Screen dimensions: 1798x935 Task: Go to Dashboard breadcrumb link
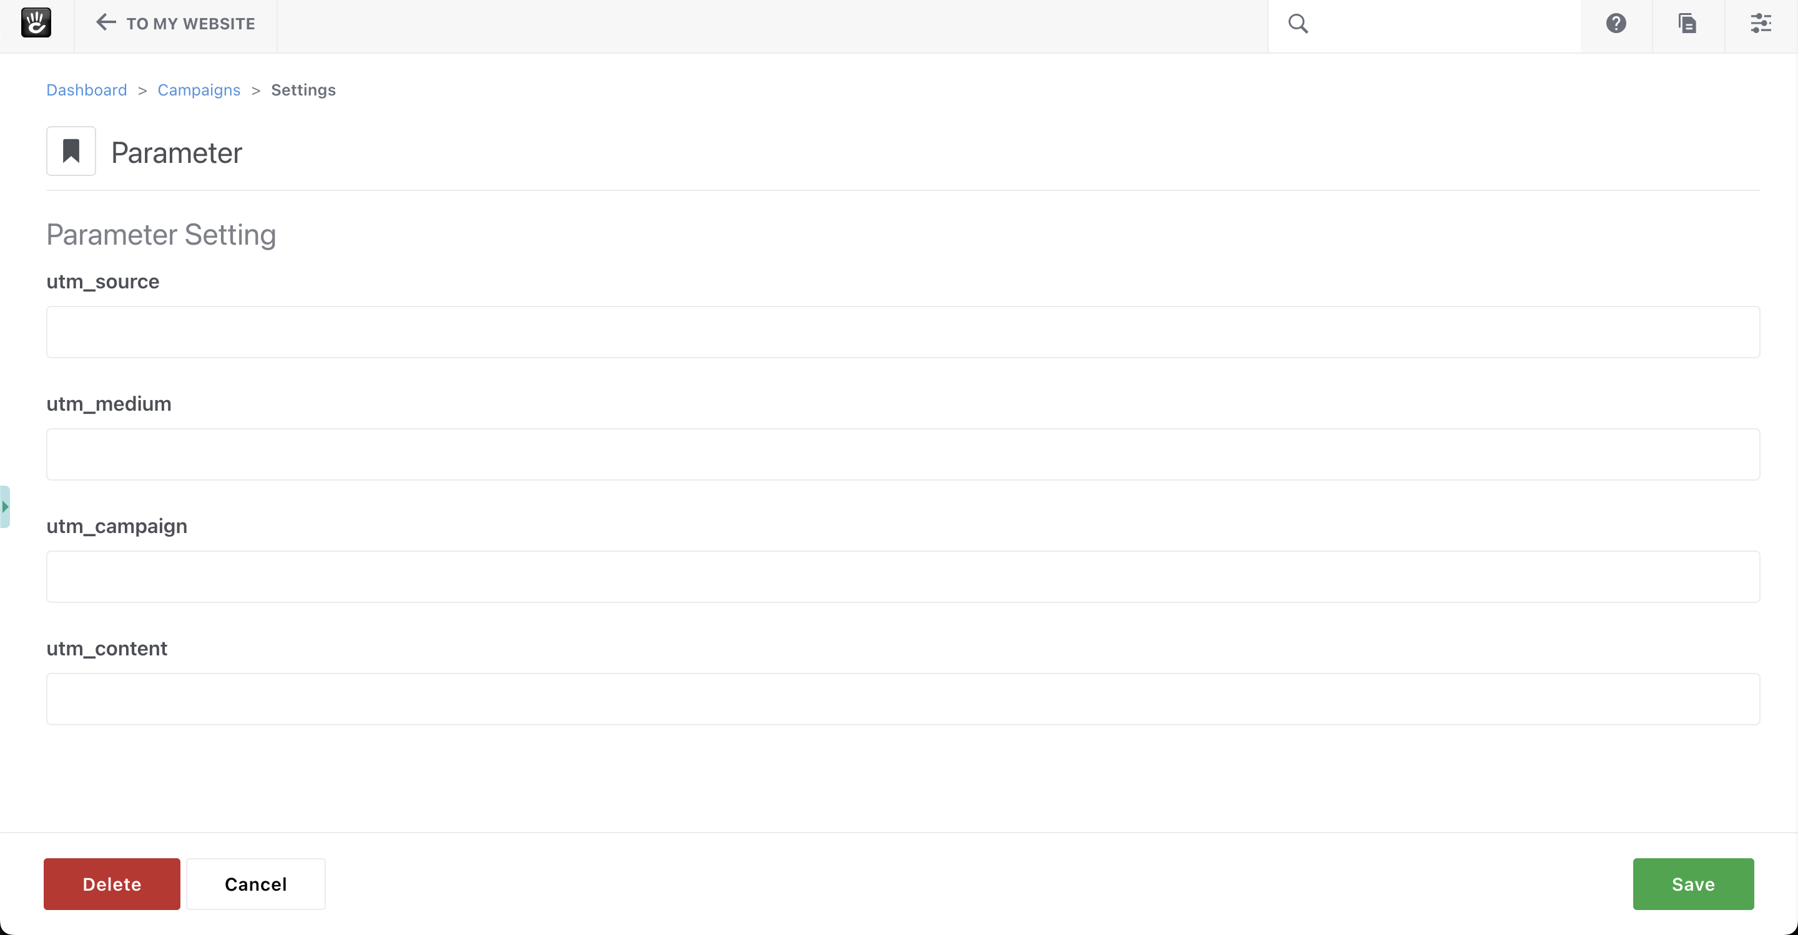point(87,90)
